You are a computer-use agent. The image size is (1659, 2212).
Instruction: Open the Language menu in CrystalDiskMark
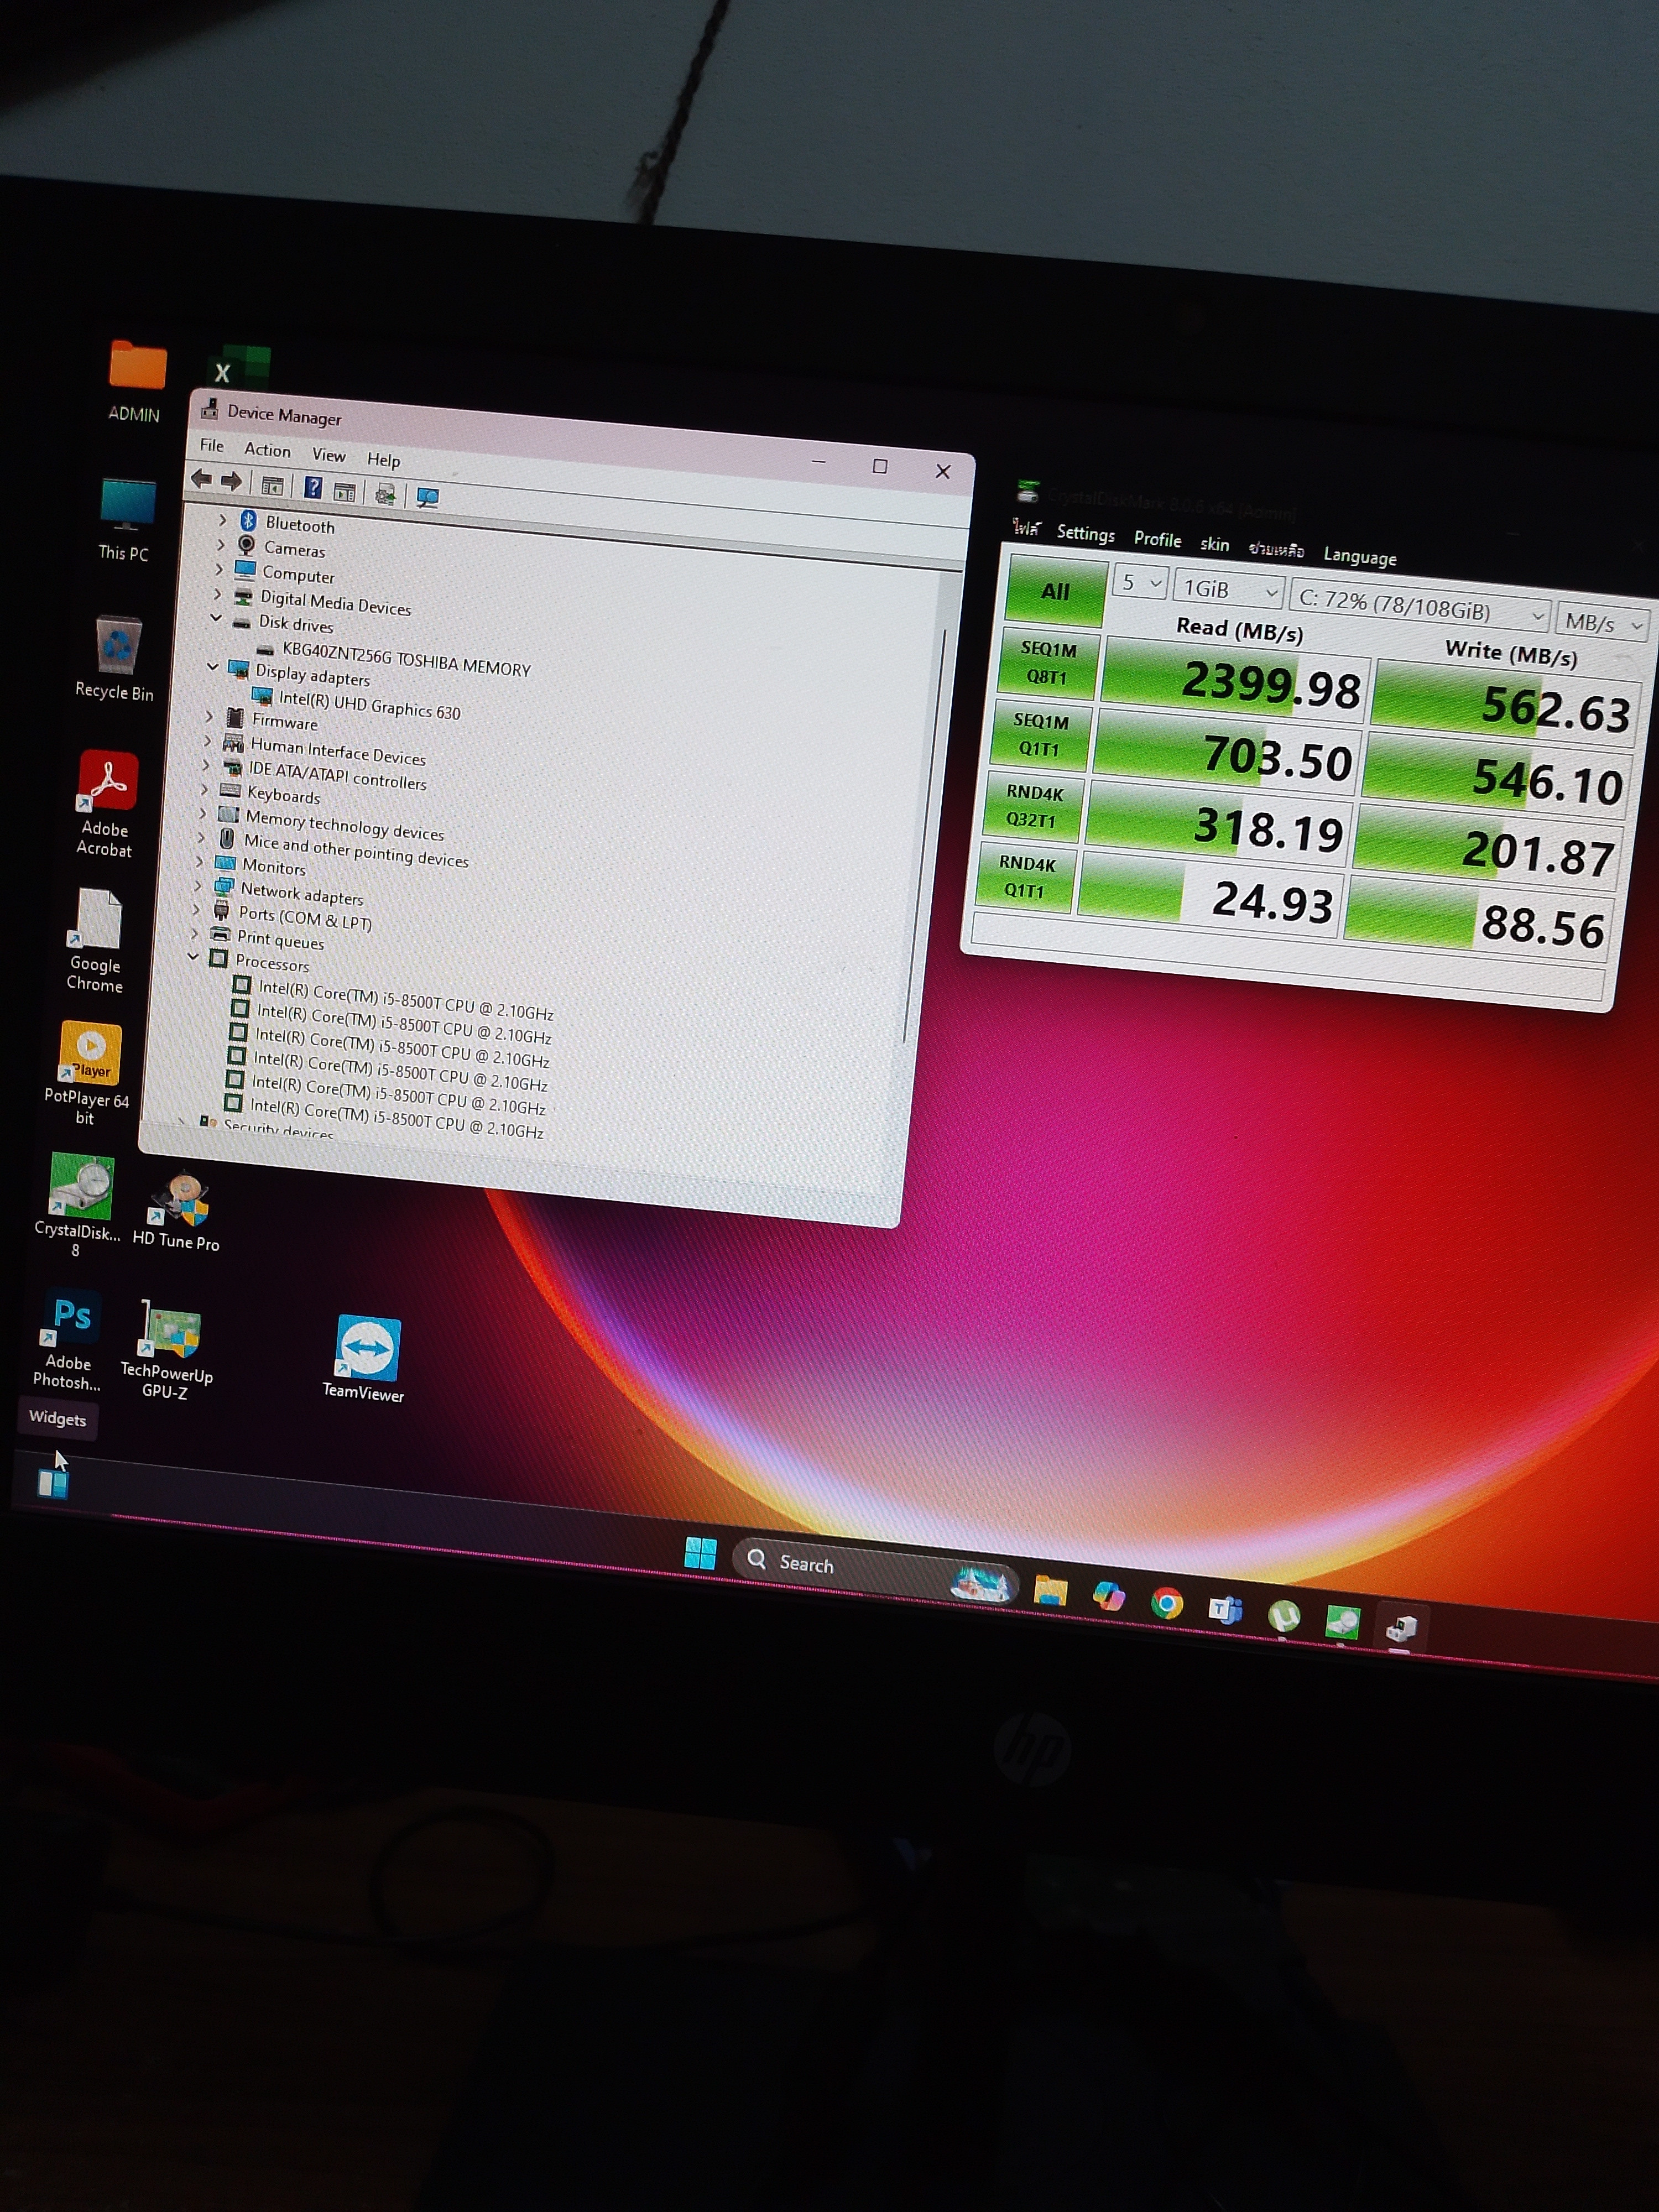click(x=1360, y=557)
